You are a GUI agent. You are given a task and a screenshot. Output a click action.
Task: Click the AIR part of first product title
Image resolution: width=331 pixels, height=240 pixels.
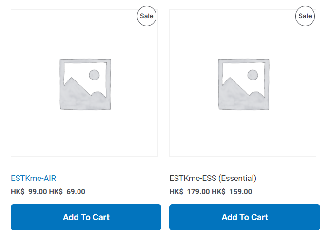coord(49,178)
